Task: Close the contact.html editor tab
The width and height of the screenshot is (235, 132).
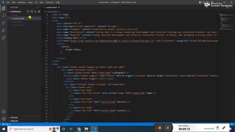Action: [59, 7]
